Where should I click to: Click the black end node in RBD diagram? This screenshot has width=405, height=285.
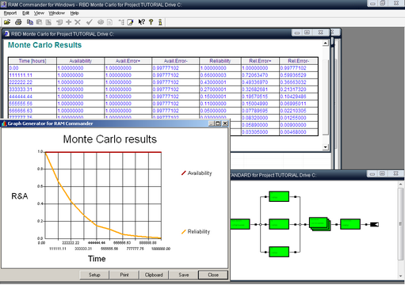(374, 224)
